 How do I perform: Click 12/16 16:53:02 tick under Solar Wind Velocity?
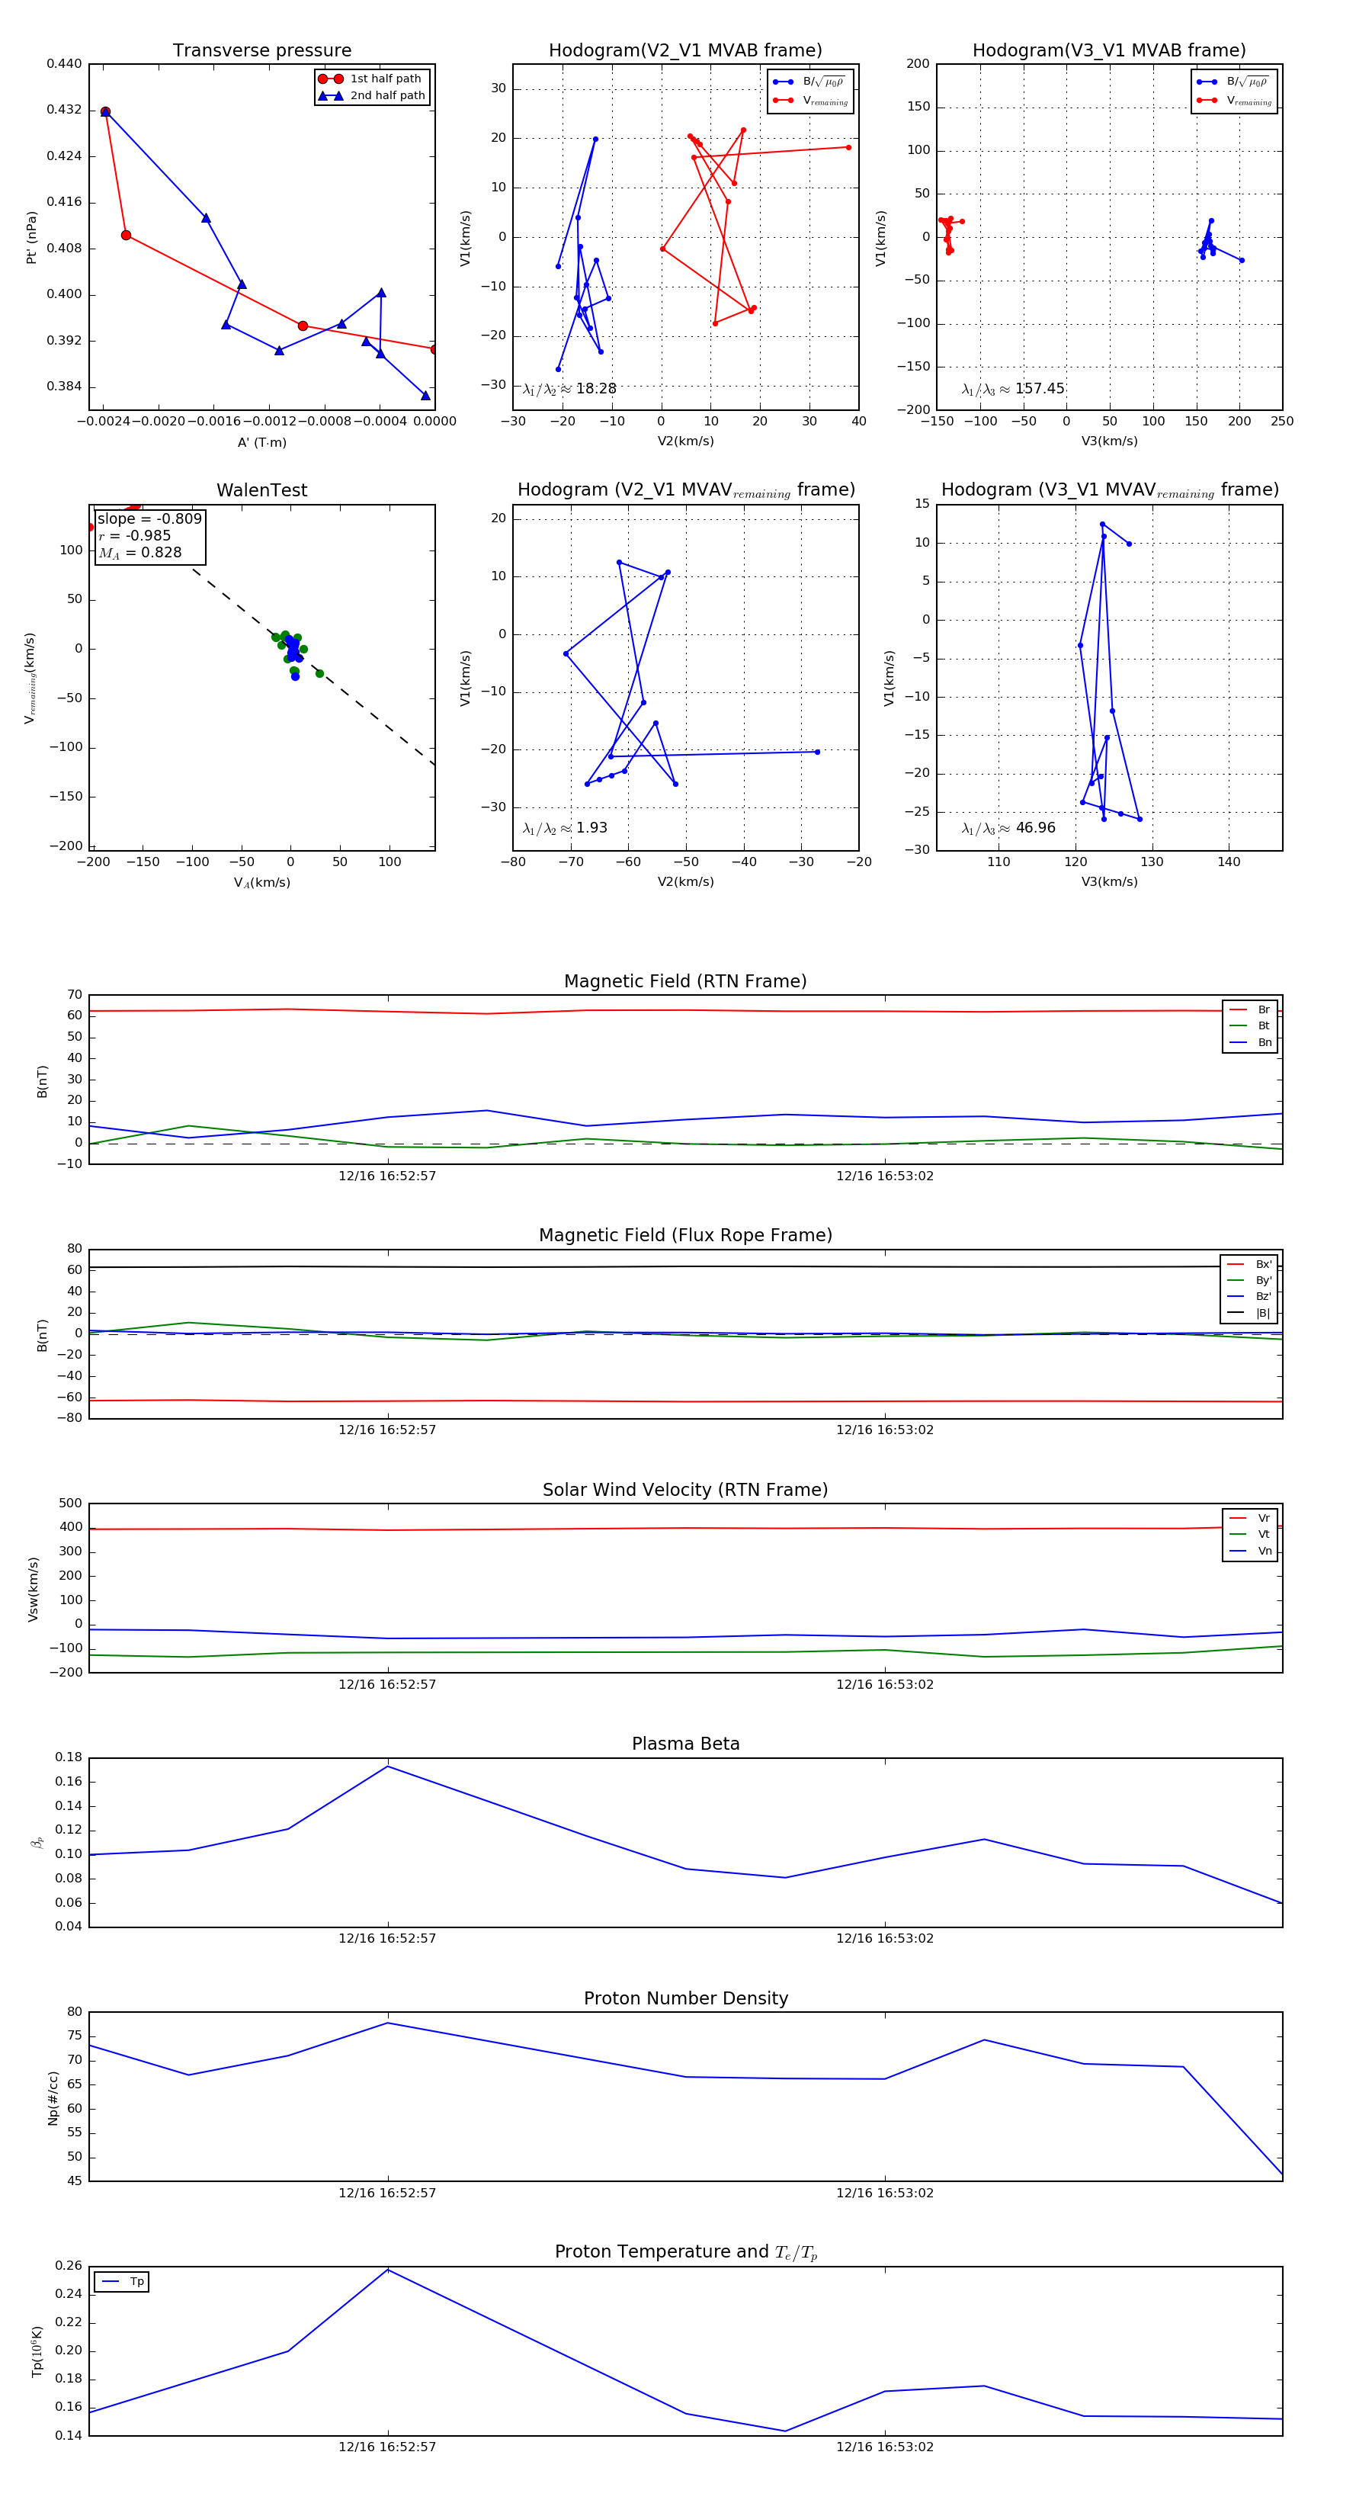coord(885,1684)
